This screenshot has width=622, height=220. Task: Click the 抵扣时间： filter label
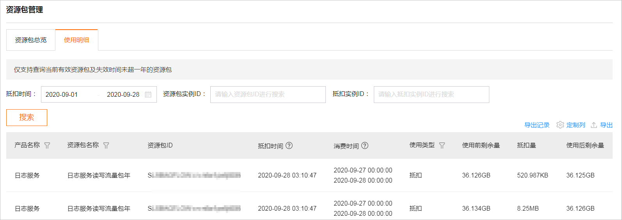tap(21, 94)
